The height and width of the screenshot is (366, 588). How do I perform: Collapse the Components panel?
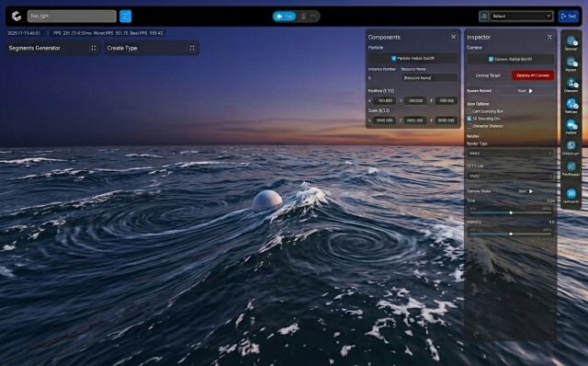[453, 37]
